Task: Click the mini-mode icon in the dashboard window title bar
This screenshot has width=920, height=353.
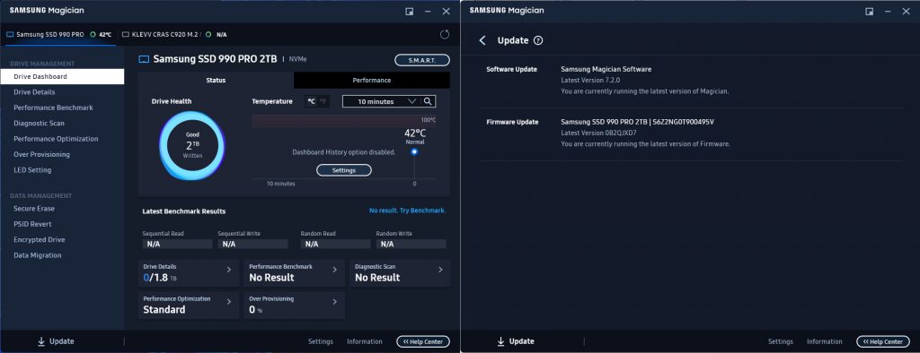Action: (410, 11)
